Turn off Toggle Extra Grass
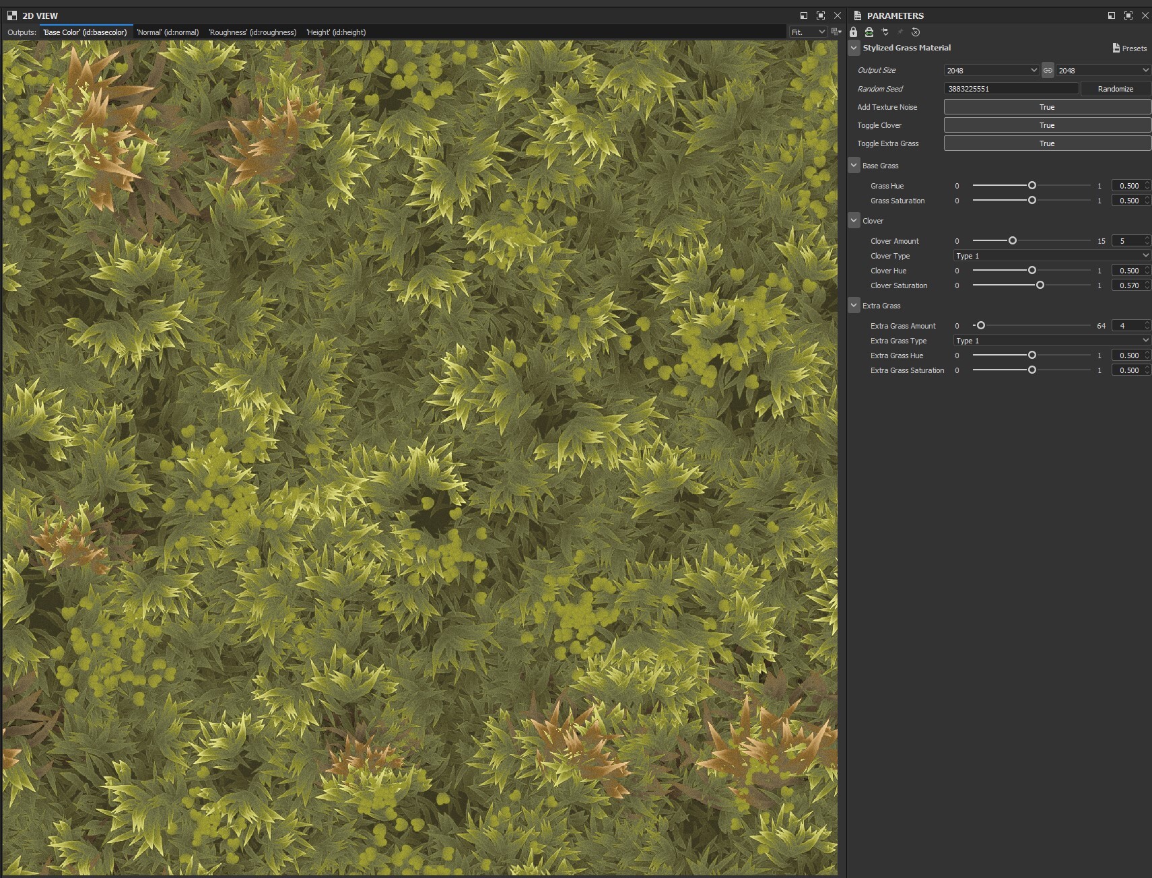 [1046, 143]
